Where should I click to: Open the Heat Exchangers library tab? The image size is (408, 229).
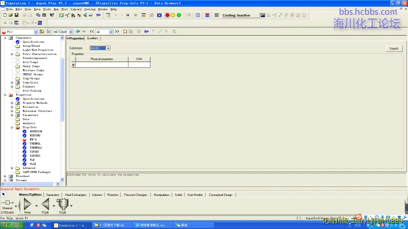click(75, 195)
